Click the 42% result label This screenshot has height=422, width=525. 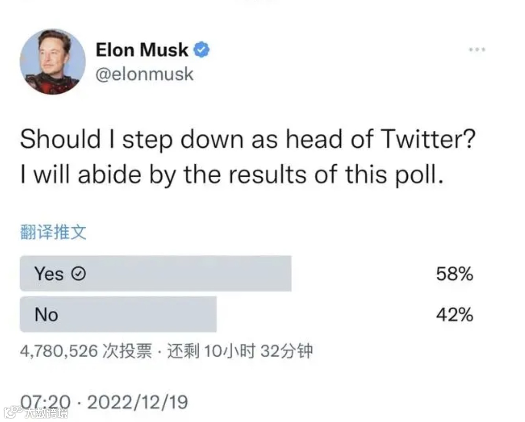coord(455,315)
